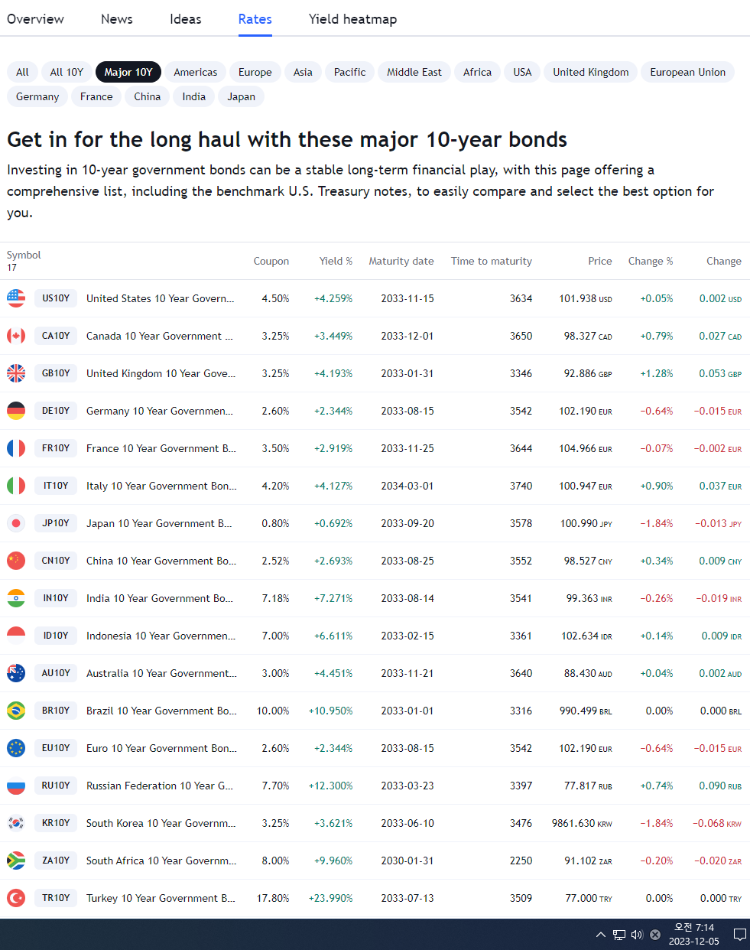Sort table by Symbol column
750x950 pixels.
(x=24, y=255)
